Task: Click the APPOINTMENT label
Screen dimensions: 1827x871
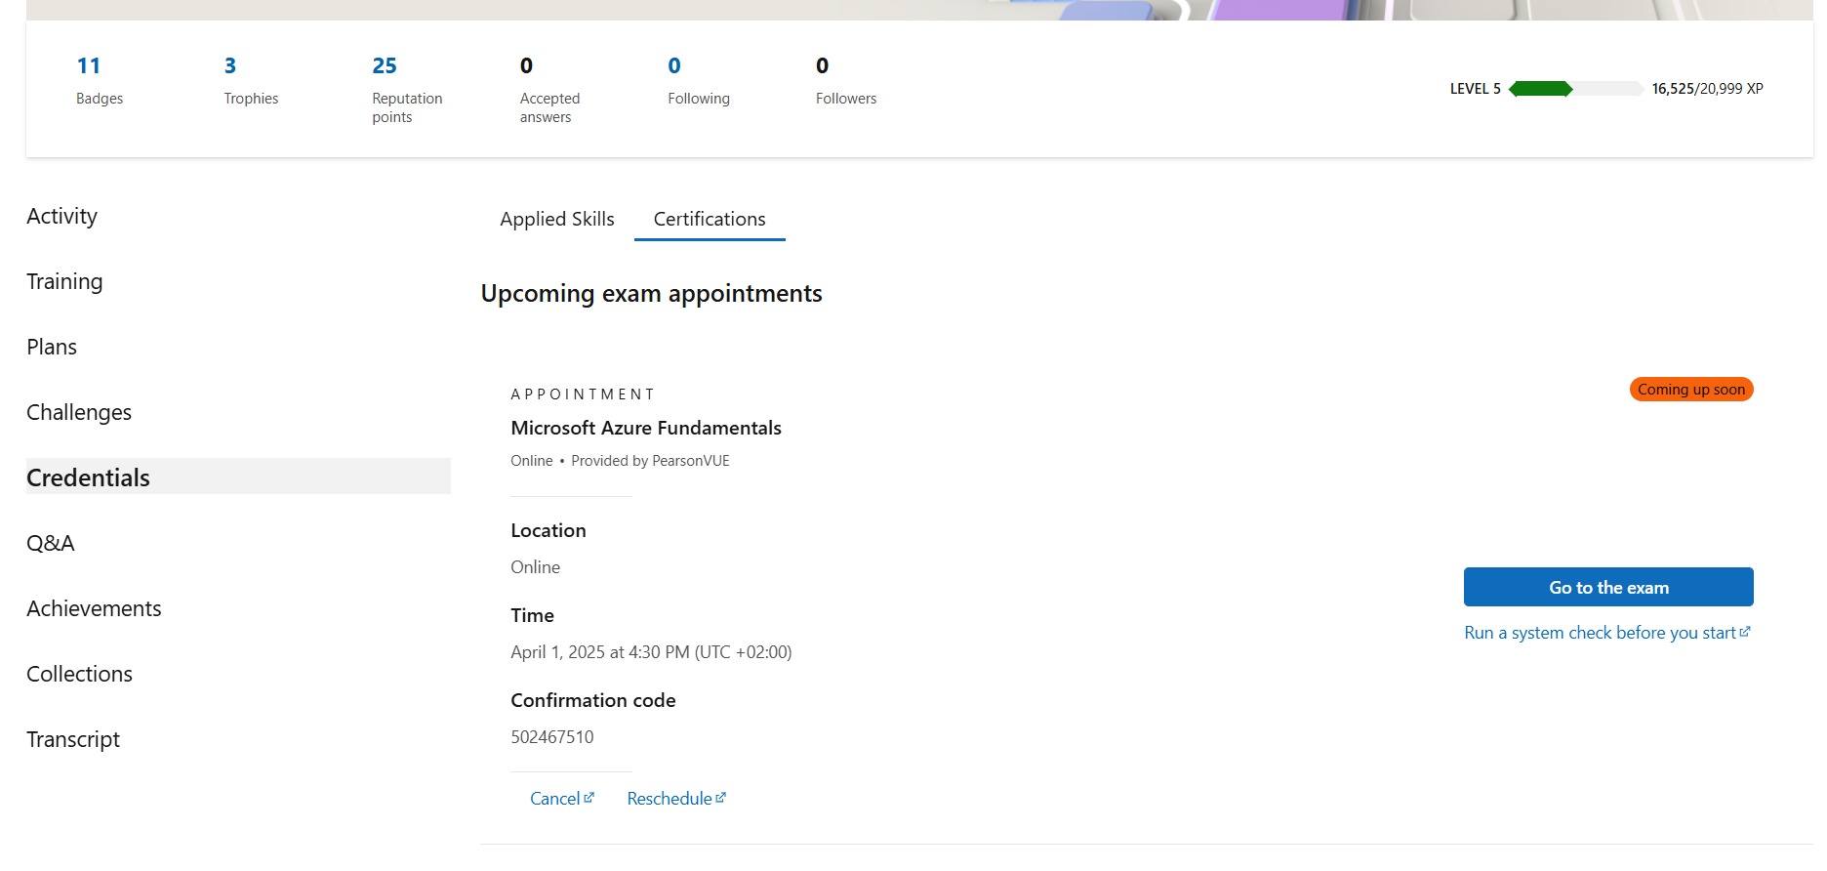Action: click(583, 394)
